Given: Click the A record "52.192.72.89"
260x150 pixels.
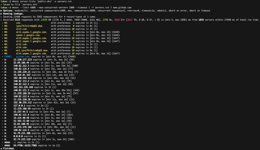Looking at the screenshot, I should (21, 121).
